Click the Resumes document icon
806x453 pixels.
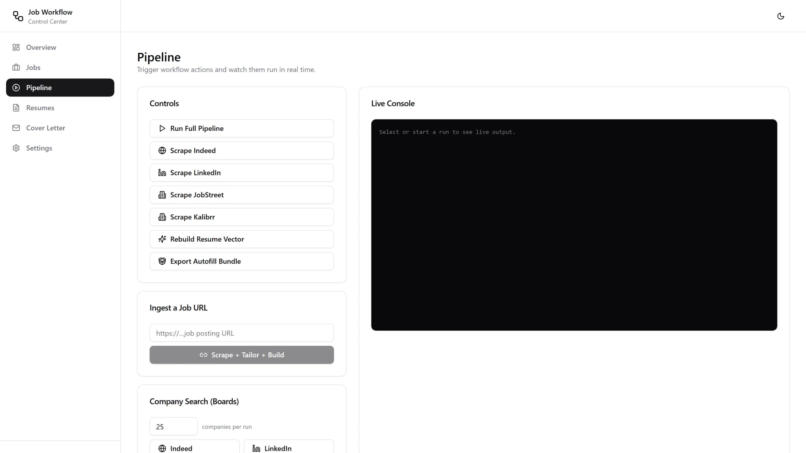click(x=16, y=108)
